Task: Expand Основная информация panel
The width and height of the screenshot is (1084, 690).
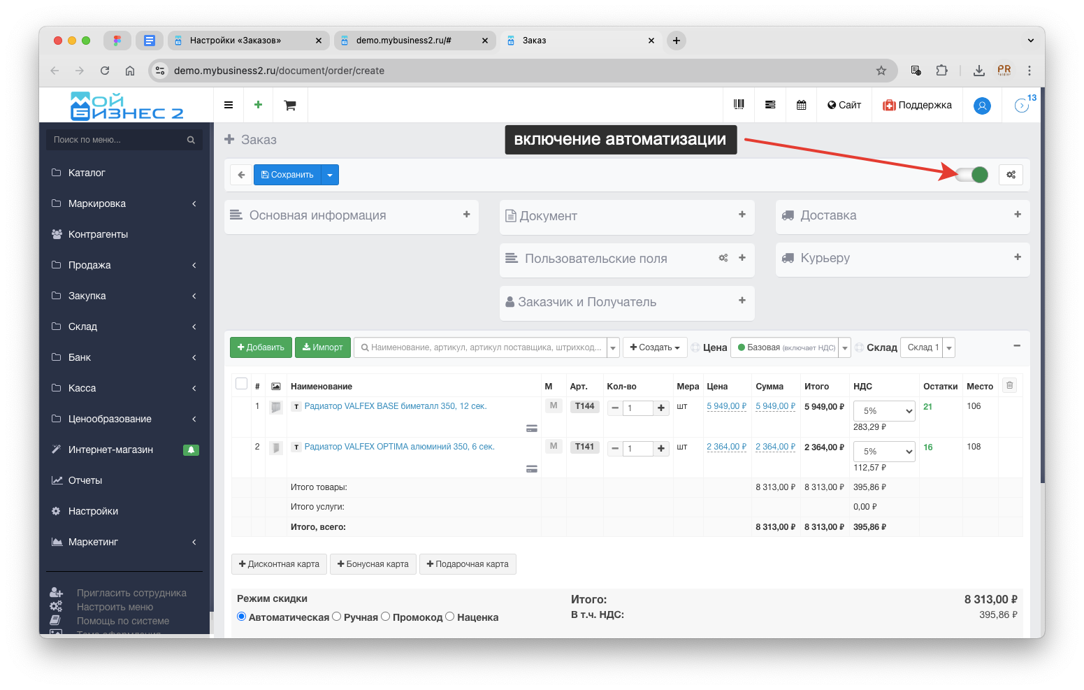Action: coord(466,215)
